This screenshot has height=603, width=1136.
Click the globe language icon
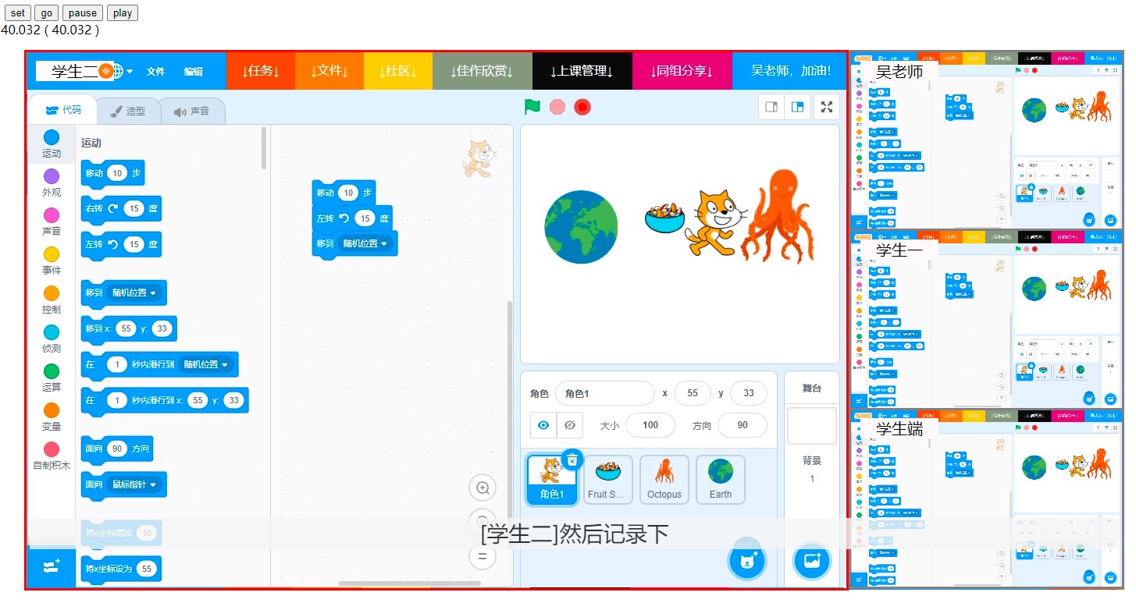(x=116, y=71)
